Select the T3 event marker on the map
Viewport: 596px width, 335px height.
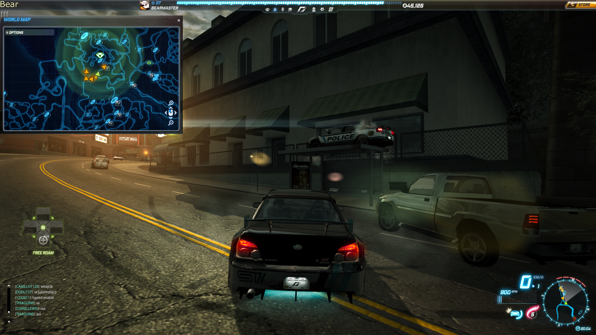pos(134,85)
